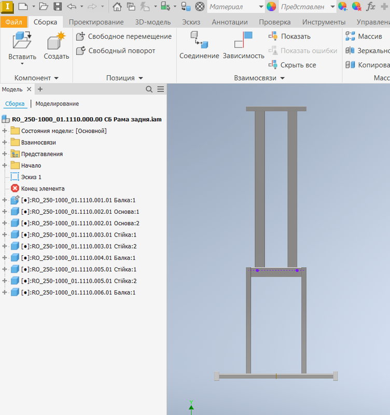Start the Зависимость constraint tool
The image size is (390, 415).
tap(244, 45)
